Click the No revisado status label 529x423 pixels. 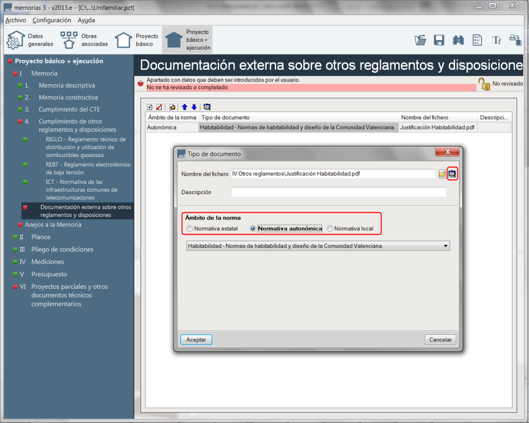[507, 84]
